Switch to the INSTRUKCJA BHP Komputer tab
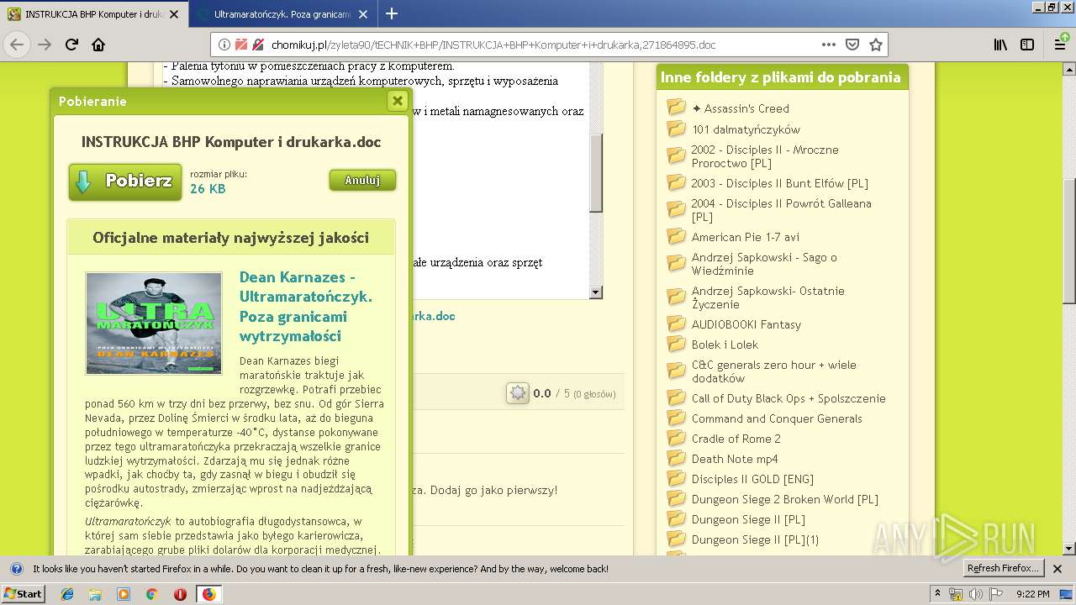Viewport: 1076px width, 605px height. [92, 14]
